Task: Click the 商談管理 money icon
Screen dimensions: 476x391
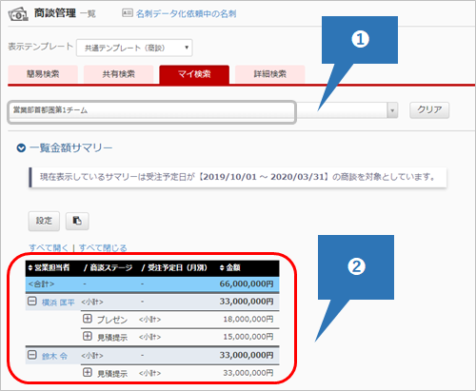Action: point(18,14)
